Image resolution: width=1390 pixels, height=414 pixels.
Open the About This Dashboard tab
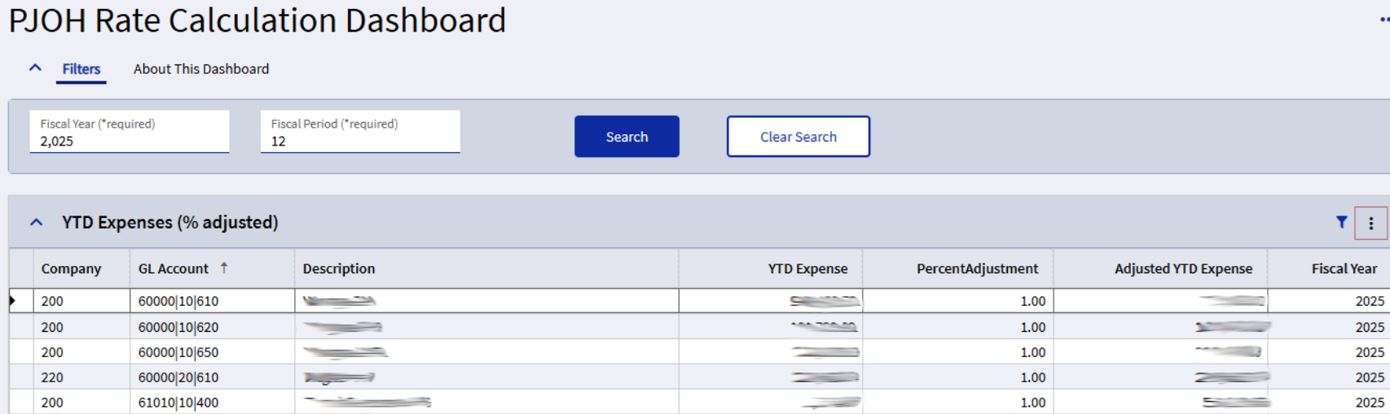[x=201, y=69]
